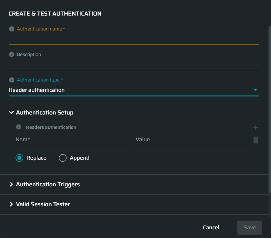Focus the Description input field
This screenshot has height=238, width=271.
point(134,65)
